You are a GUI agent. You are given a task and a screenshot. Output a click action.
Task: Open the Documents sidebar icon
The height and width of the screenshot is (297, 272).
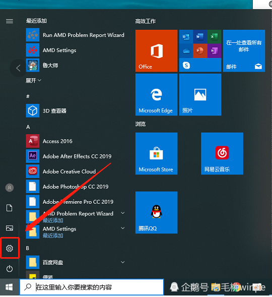point(10,208)
